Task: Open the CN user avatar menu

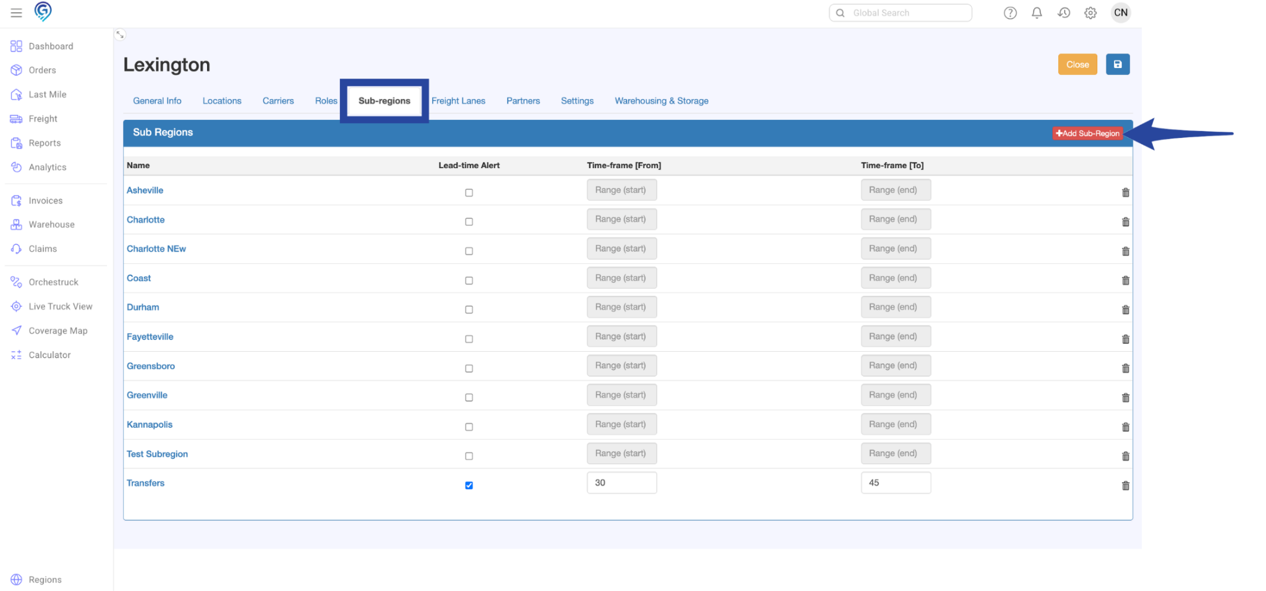Action: pyautogui.click(x=1120, y=13)
